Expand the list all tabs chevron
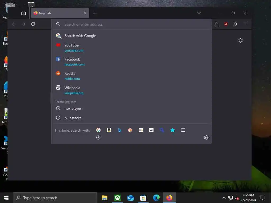Viewport: 271px width, 203px height. (199, 13)
